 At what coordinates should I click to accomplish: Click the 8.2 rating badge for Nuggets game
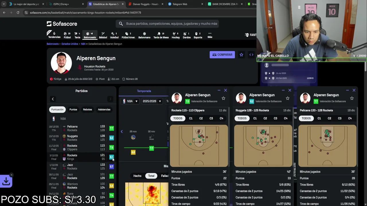click(x=112, y=138)
